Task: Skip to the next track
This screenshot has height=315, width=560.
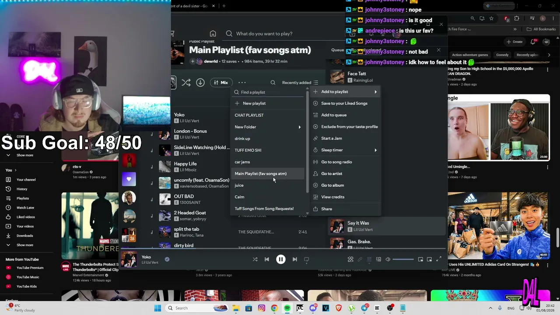Action: click(x=295, y=259)
